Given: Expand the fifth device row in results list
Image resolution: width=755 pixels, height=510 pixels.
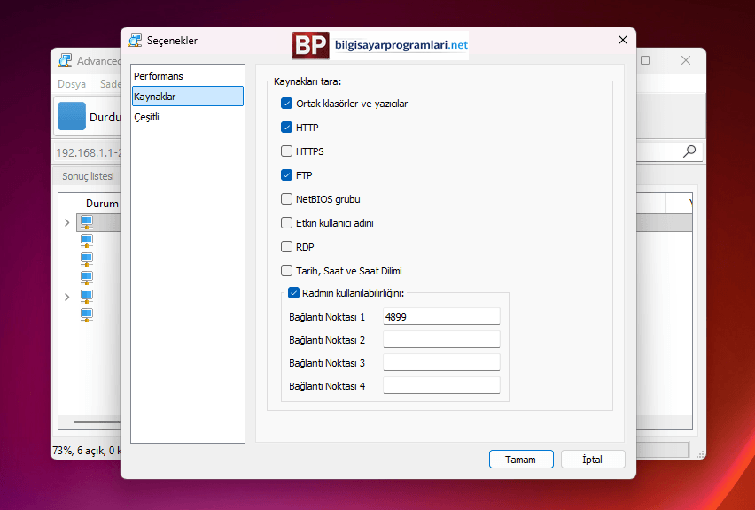Looking at the screenshot, I should point(67,297).
